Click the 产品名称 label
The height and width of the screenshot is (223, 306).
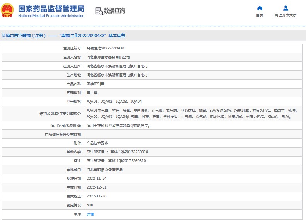(x=74, y=84)
